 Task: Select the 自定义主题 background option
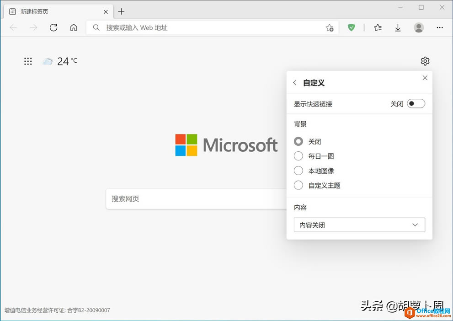(298, 185)
